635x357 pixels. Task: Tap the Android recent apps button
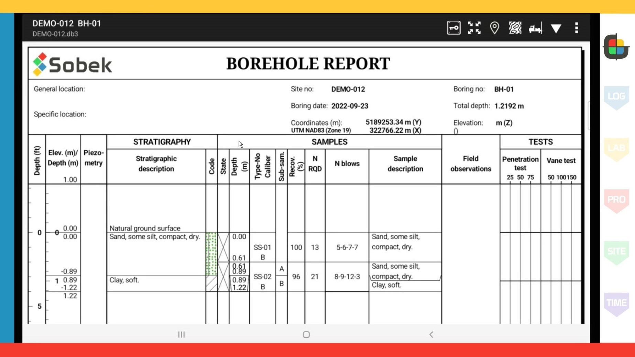181,334
